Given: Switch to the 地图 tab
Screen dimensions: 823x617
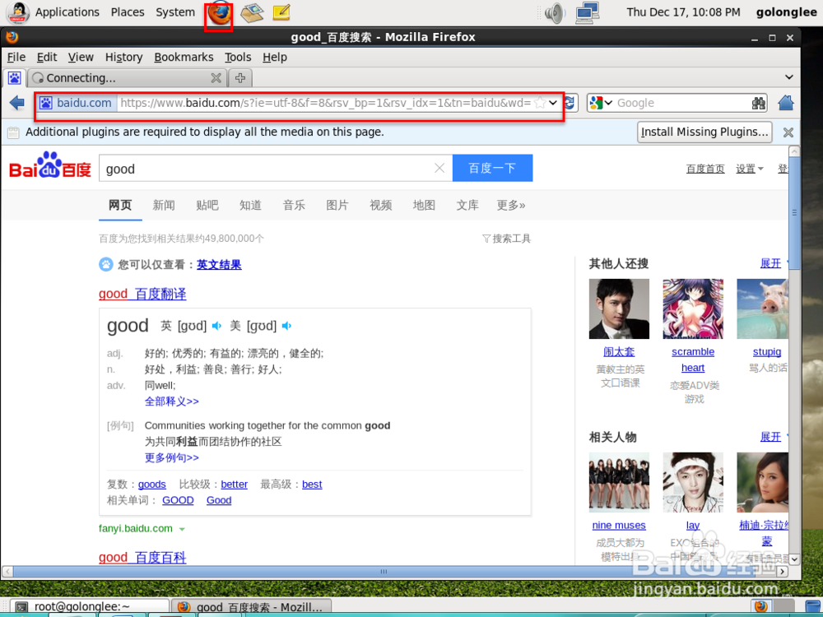Looking at the screenshot, I should pyautogui.click(x=424, y=205).
